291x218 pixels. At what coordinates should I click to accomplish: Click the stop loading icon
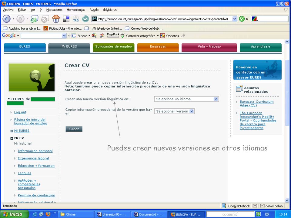coord(45,19)
